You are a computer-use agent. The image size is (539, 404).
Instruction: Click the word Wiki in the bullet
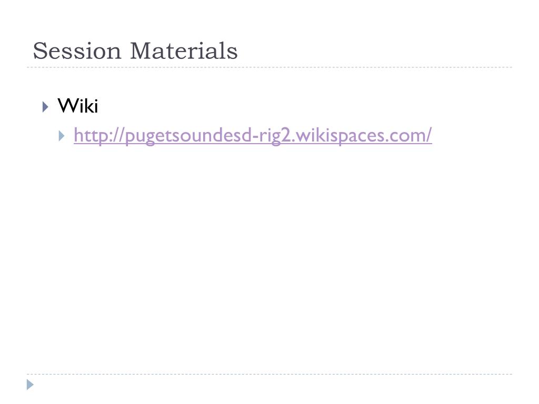pos(78,105)
